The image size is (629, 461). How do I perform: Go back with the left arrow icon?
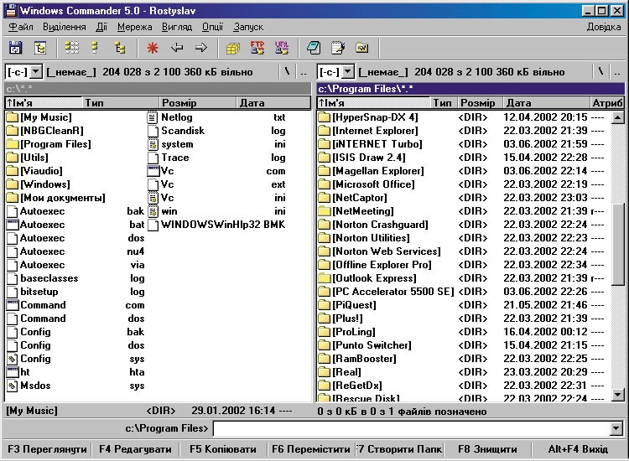coord(177,48)
